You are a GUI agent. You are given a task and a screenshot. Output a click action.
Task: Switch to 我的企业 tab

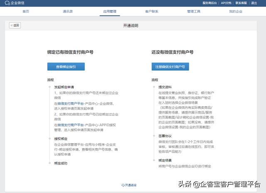(236, 11)
